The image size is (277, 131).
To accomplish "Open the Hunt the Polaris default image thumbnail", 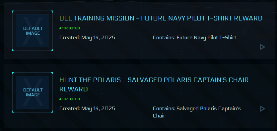I will [33, 92].
